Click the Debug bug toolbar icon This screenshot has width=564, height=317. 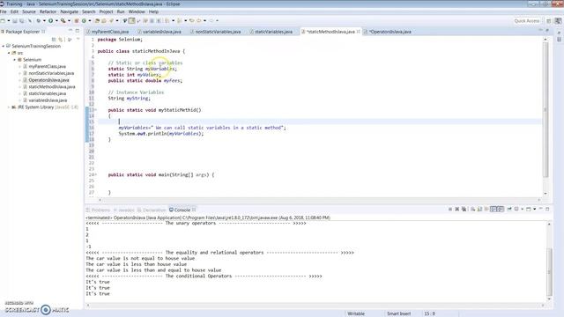click(39, 21)
